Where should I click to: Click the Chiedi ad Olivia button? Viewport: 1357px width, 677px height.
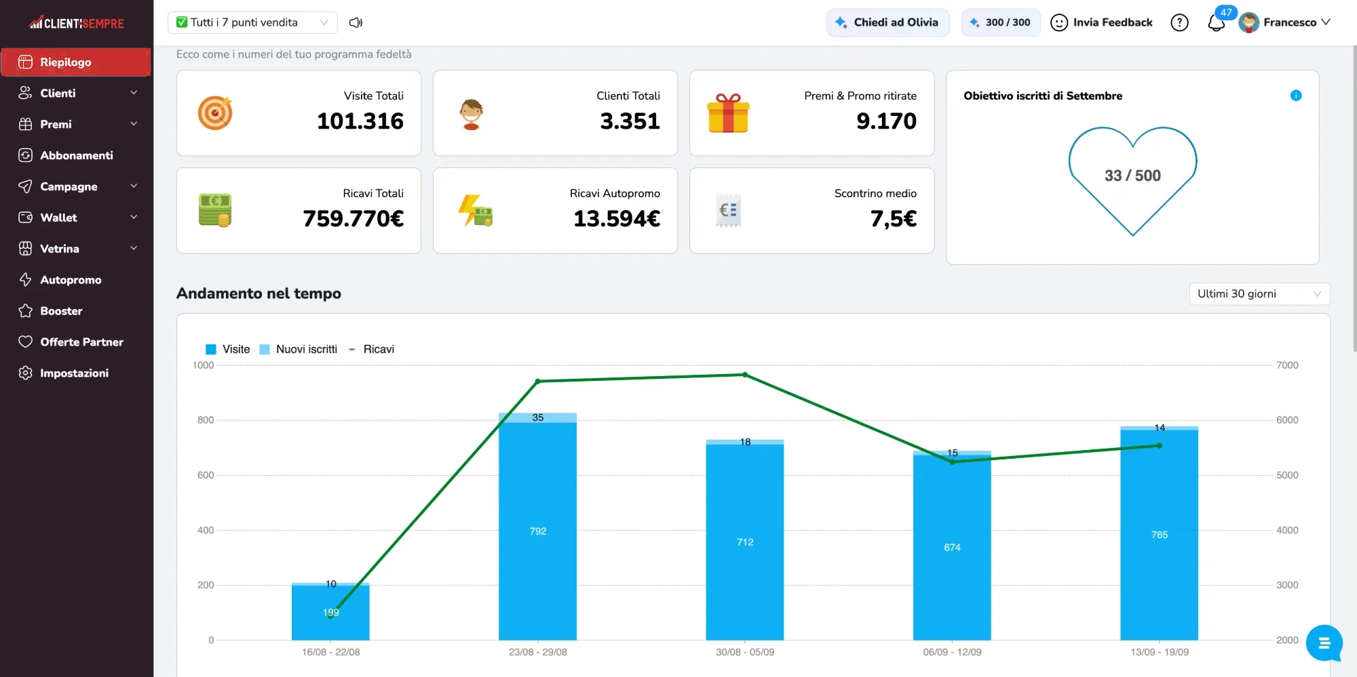tap(887, 22)
